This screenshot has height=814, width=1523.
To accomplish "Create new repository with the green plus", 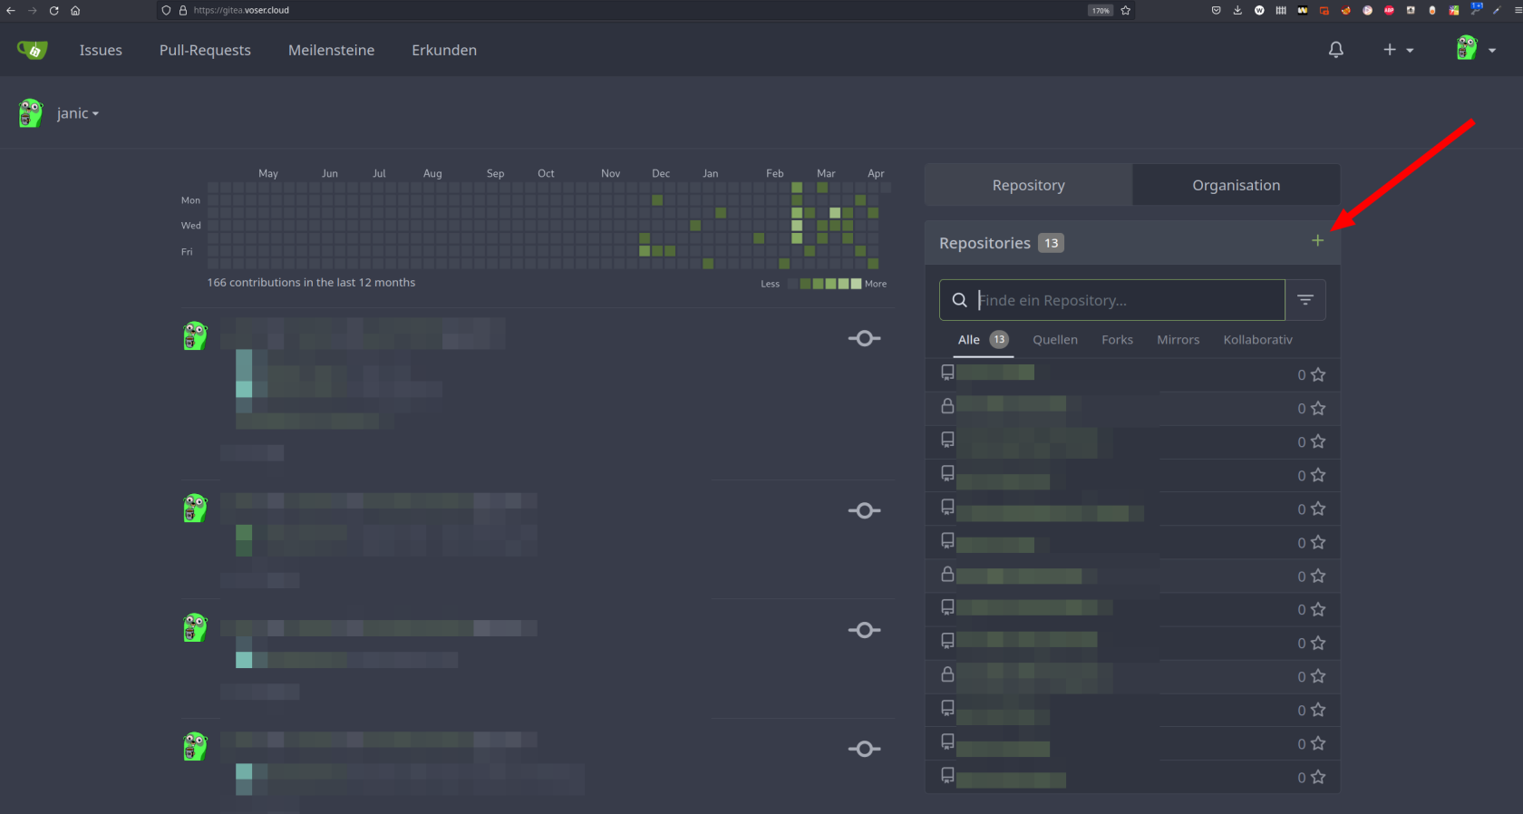I will [1318, 240].
